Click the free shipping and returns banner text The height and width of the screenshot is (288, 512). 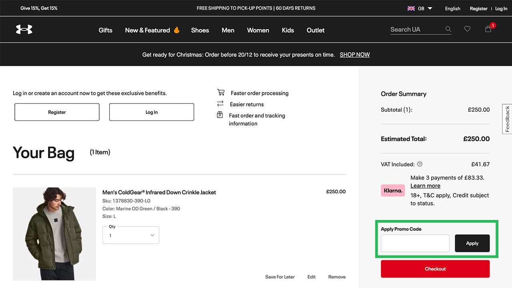coord(256,8)
